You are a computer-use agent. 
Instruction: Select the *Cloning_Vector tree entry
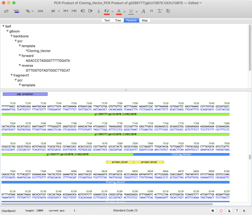tap(38, 51)
